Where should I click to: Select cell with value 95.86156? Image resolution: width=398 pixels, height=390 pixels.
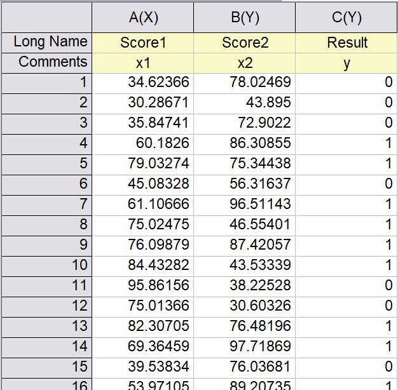(x=143, y=286)
